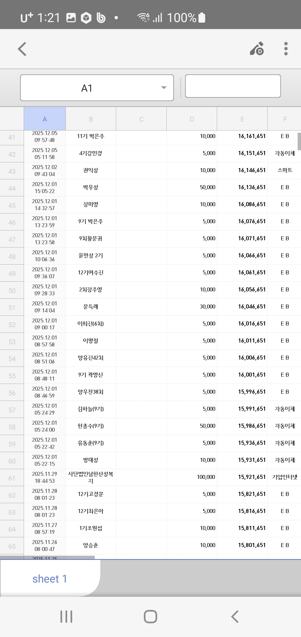Image resolution: width=301 pixels, height=637 pixels.
Task: Tap the battery icon in status bar
Action: click(x=202, y=18)
